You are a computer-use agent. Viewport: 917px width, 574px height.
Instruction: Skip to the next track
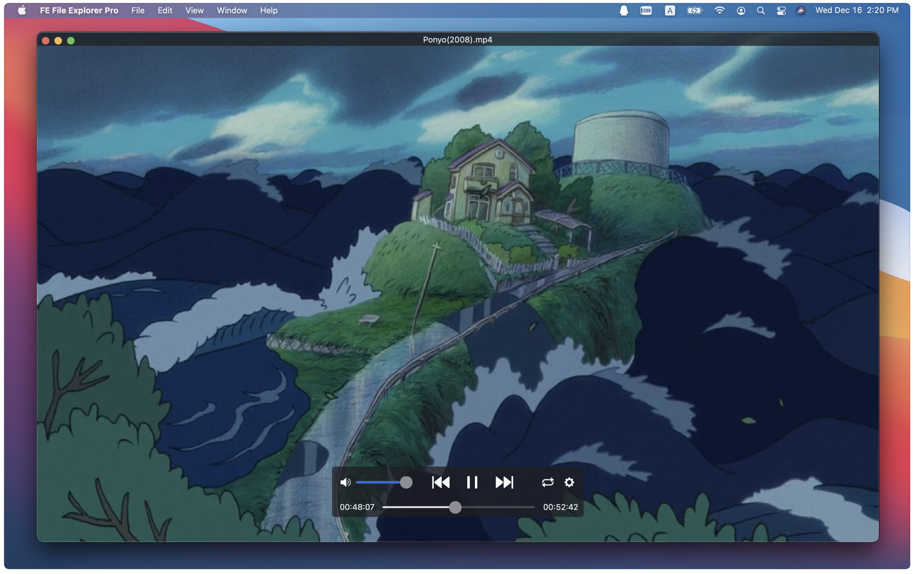[x=504, y=482]
